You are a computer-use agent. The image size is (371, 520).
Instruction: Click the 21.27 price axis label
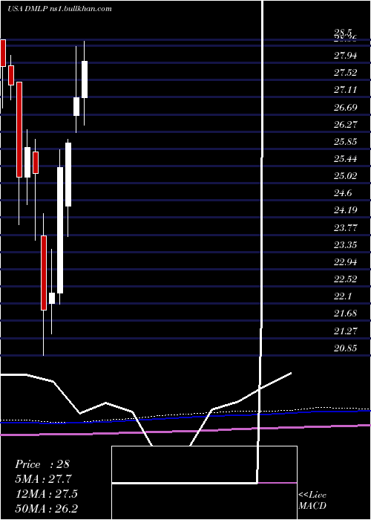(345, 331)
